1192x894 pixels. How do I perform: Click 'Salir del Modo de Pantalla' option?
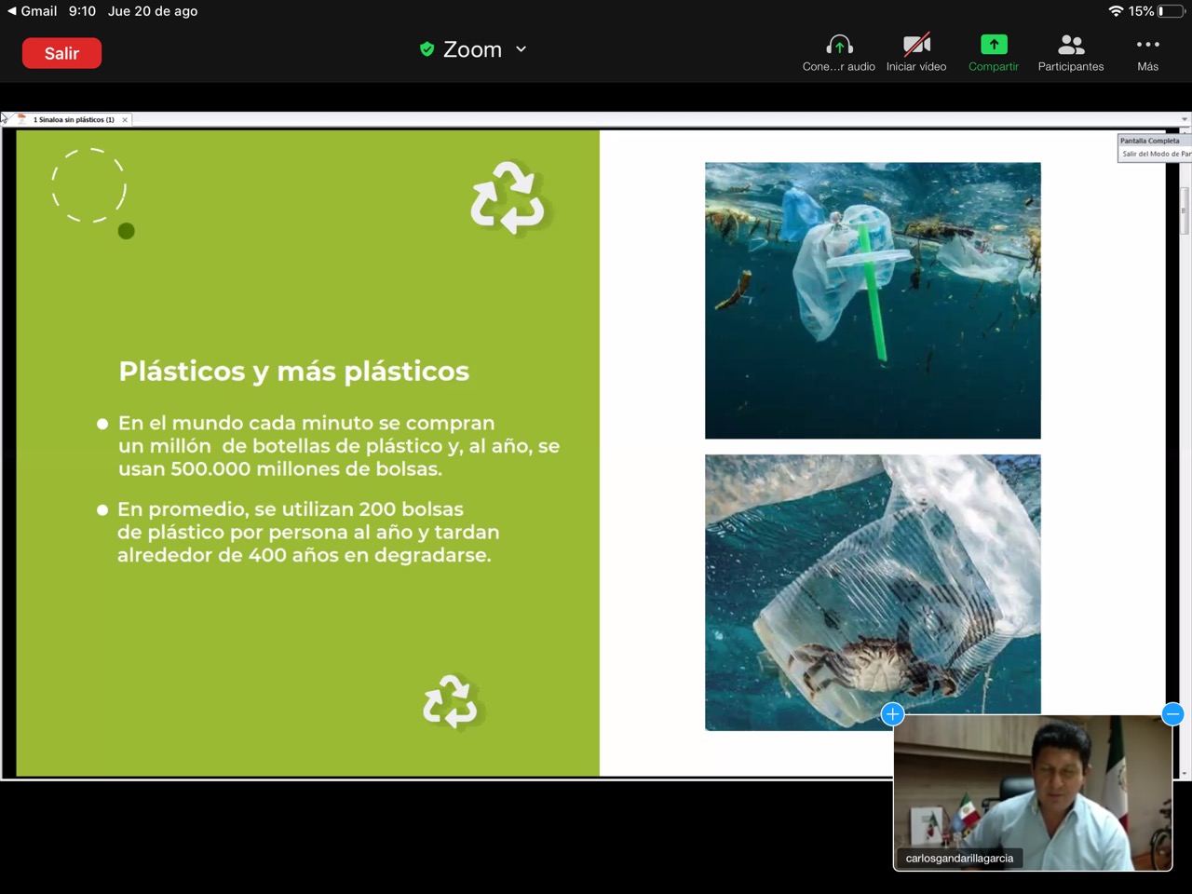pos(1155,154)
